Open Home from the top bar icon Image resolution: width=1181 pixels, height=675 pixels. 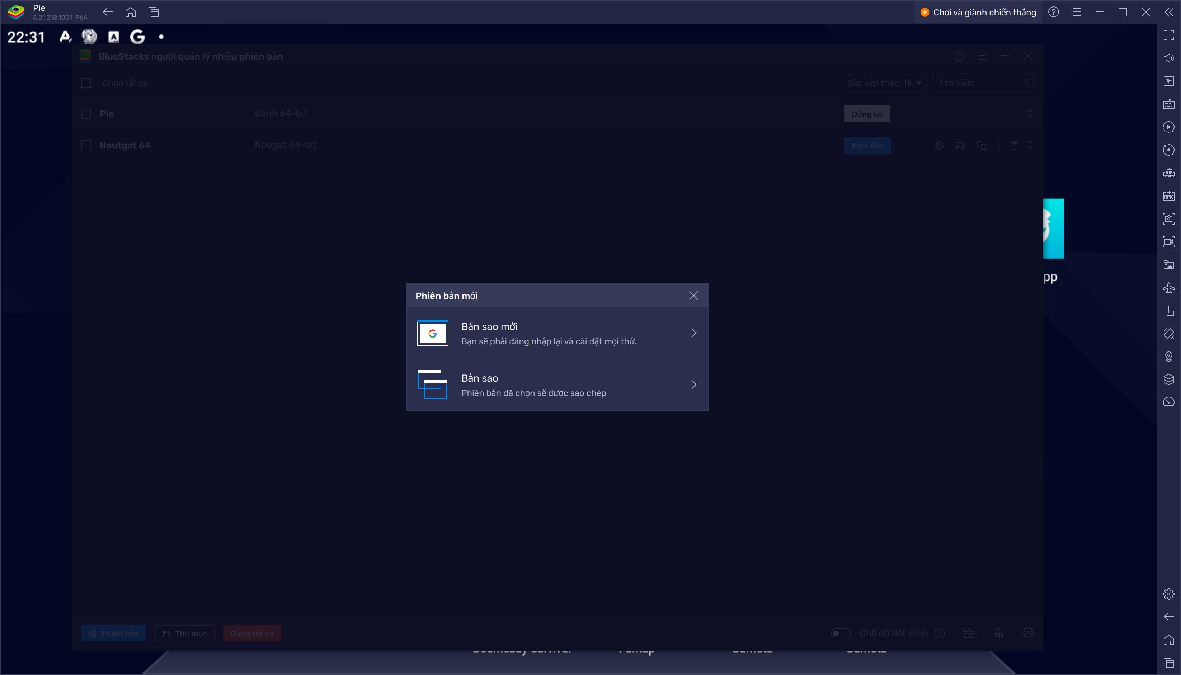click(130, 12)
